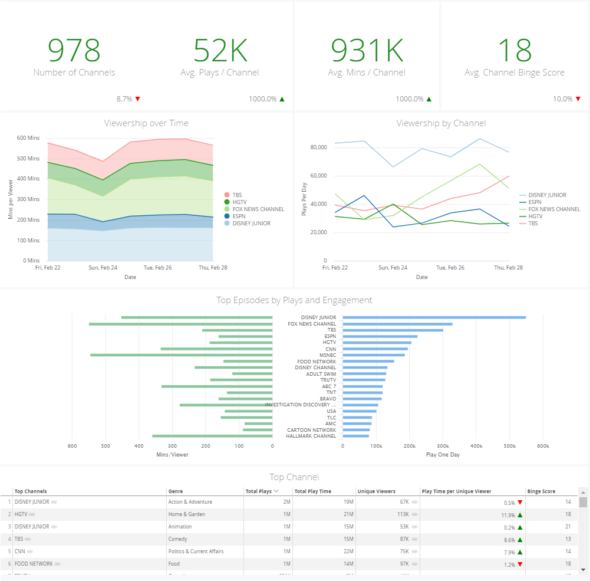
Task: Open 931K Avg. Mins / Channel value
Action: [x=367, y=50]
